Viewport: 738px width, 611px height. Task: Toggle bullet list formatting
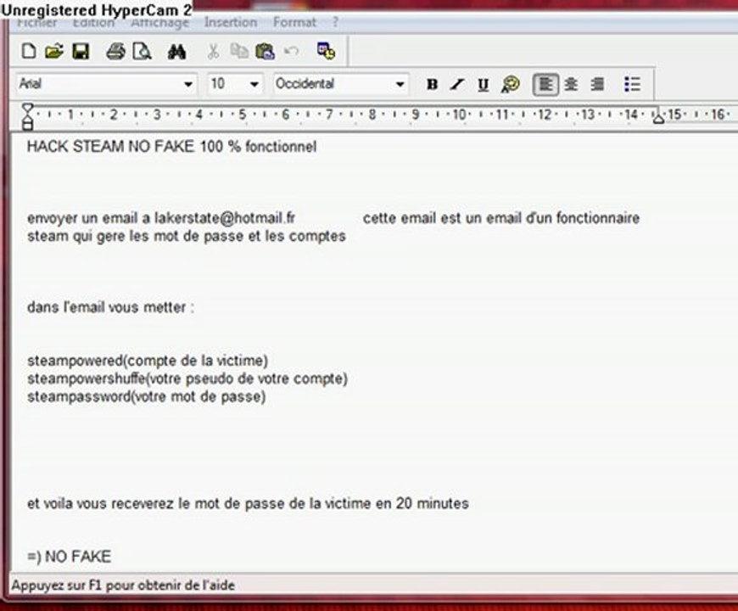click(x=632, y=84)
